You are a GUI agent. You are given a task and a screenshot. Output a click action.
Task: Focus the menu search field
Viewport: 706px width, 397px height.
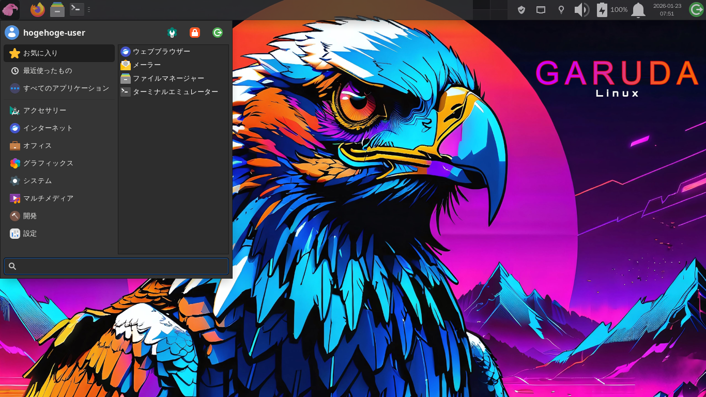(x=116, y=266)
